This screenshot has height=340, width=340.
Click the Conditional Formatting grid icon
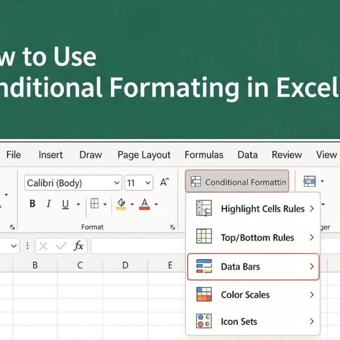pyautogui.click(x=195, y=182)
